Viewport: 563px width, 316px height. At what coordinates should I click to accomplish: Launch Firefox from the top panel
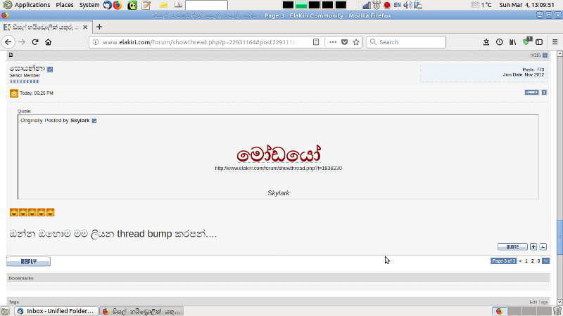point(117,5)
